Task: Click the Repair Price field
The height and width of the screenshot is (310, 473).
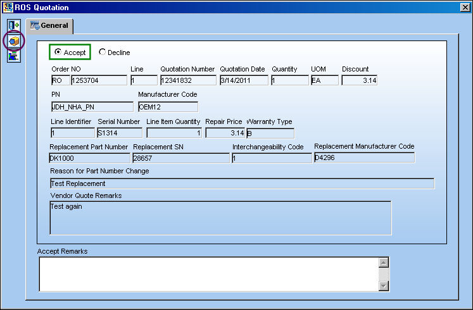Action: click(x=225, y=133)
